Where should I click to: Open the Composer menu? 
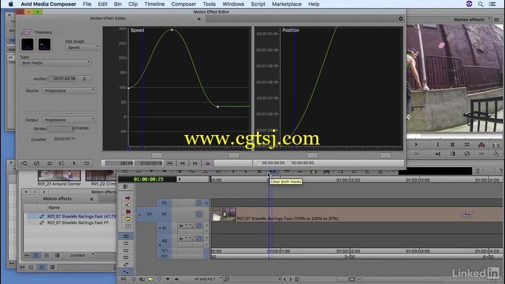click(184, 4)
